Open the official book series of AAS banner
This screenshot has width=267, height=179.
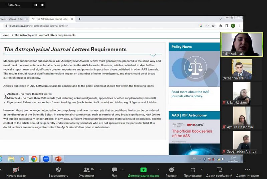point(194,137)
